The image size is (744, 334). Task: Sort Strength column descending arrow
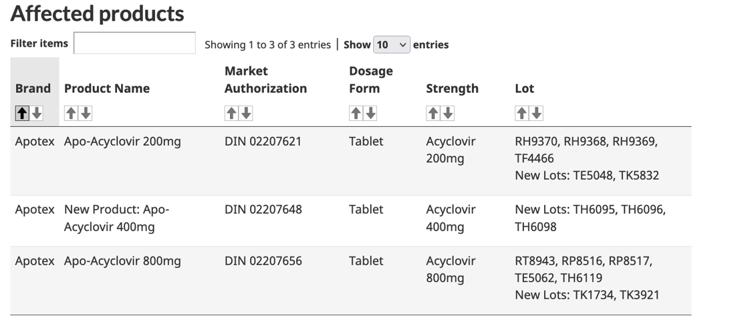click(448, 114)
